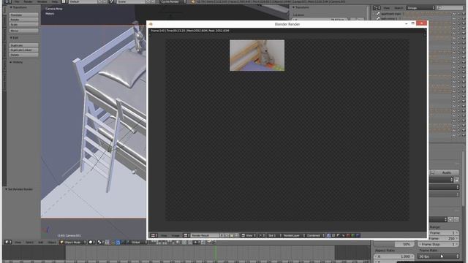Click the Scale button in Tools panel
468x263 pixels.
coord(23,24)
